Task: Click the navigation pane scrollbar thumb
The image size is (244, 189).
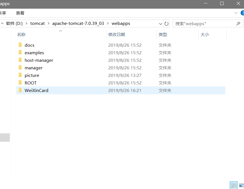Action: point(5,138)
